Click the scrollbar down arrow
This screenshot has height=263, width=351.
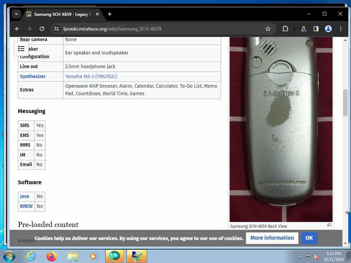point(345,243)
